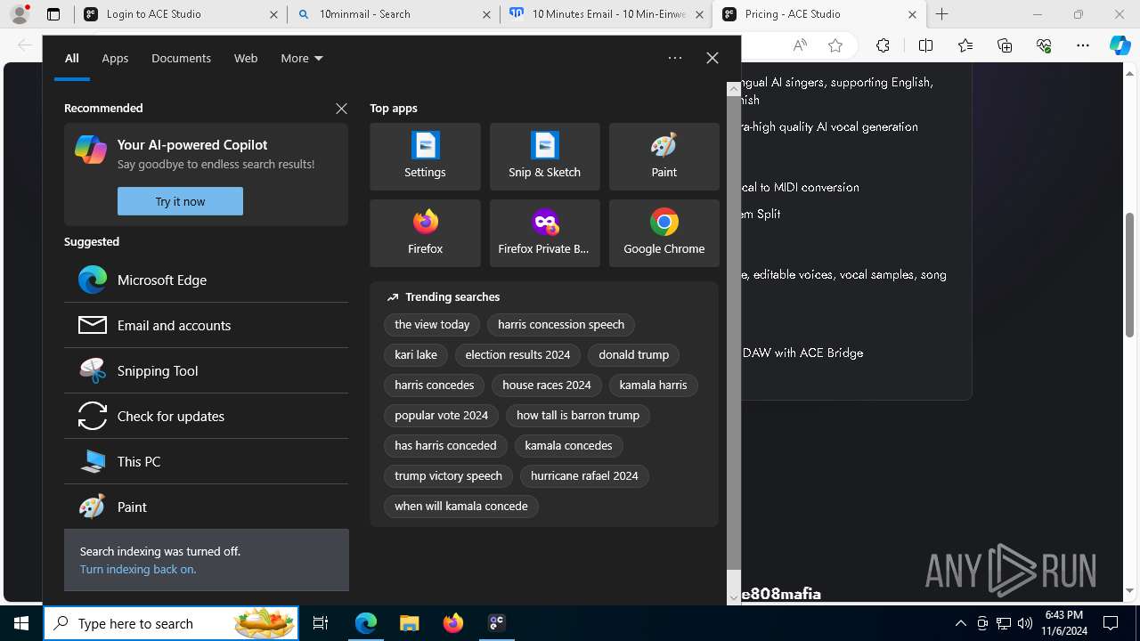
Task: Search trending 'popular vote 2024'
Action: coord(441,416)
